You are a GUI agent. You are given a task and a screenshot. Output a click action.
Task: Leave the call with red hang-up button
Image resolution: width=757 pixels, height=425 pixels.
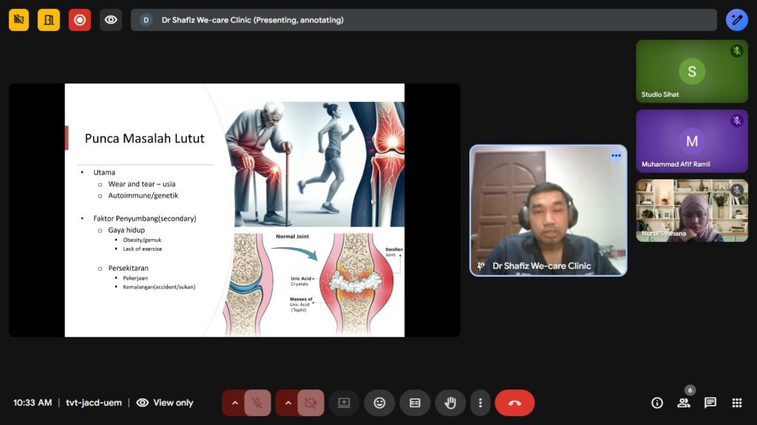click(x=515, y=403)
